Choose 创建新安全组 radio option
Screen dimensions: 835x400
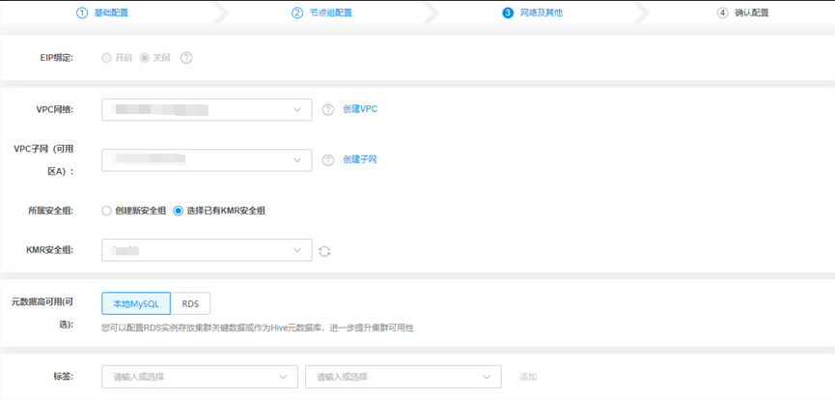[106, 211]
